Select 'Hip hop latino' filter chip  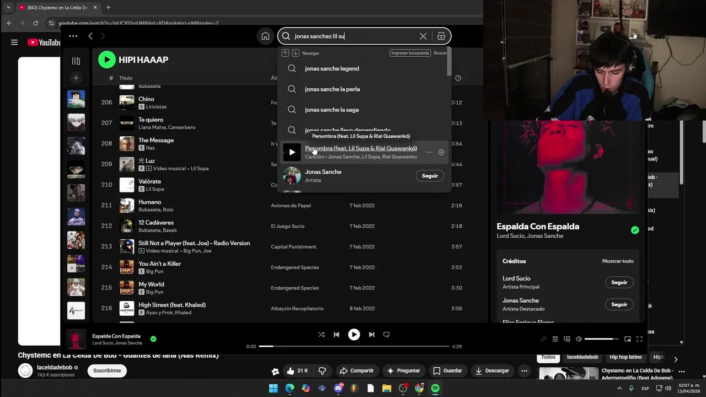(625, 357)
